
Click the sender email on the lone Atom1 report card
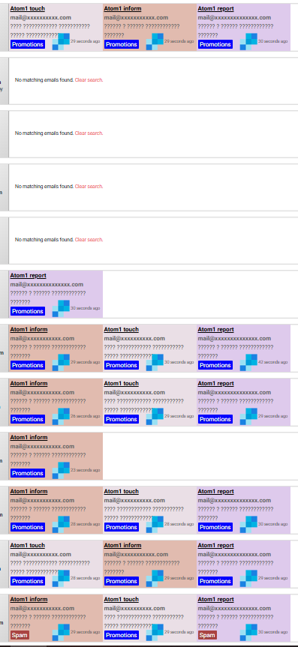tap(47, 285)
